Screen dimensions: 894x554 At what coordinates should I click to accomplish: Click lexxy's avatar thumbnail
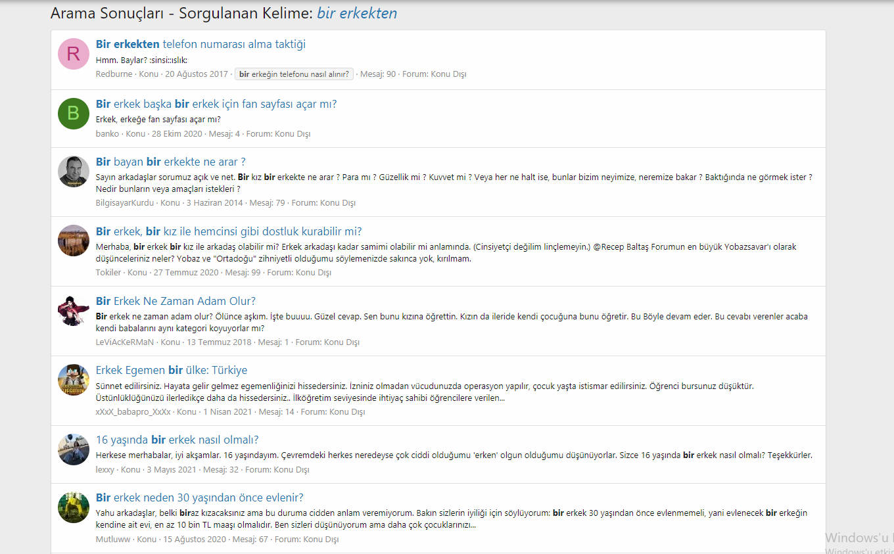[x=74, y=450]
